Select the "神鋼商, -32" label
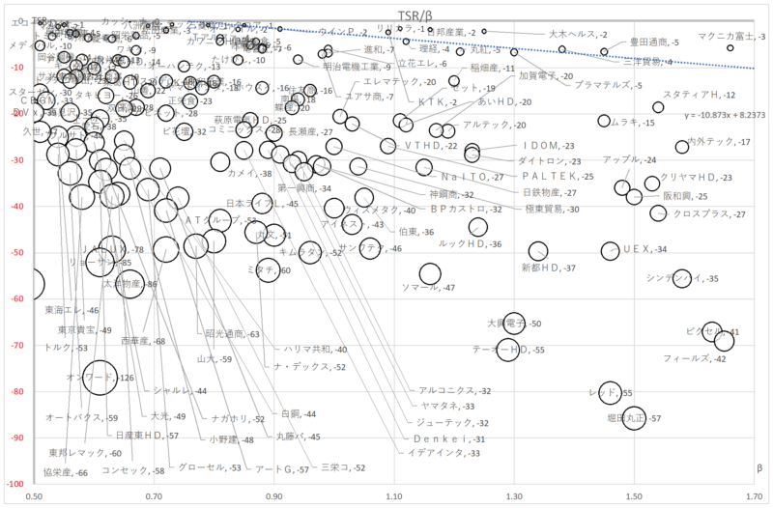Image resolution: width=773 pixels, height=508 pixels. click(451, 195)
